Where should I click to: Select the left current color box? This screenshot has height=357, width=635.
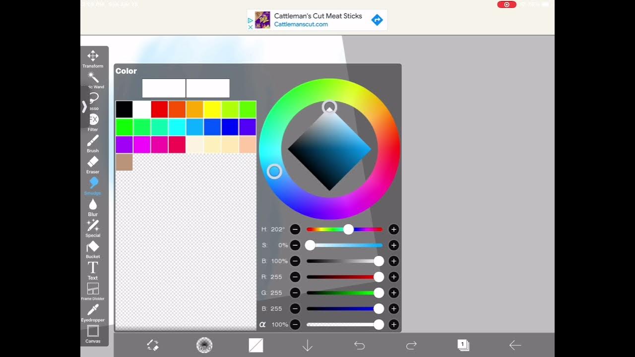pos(164,88)
